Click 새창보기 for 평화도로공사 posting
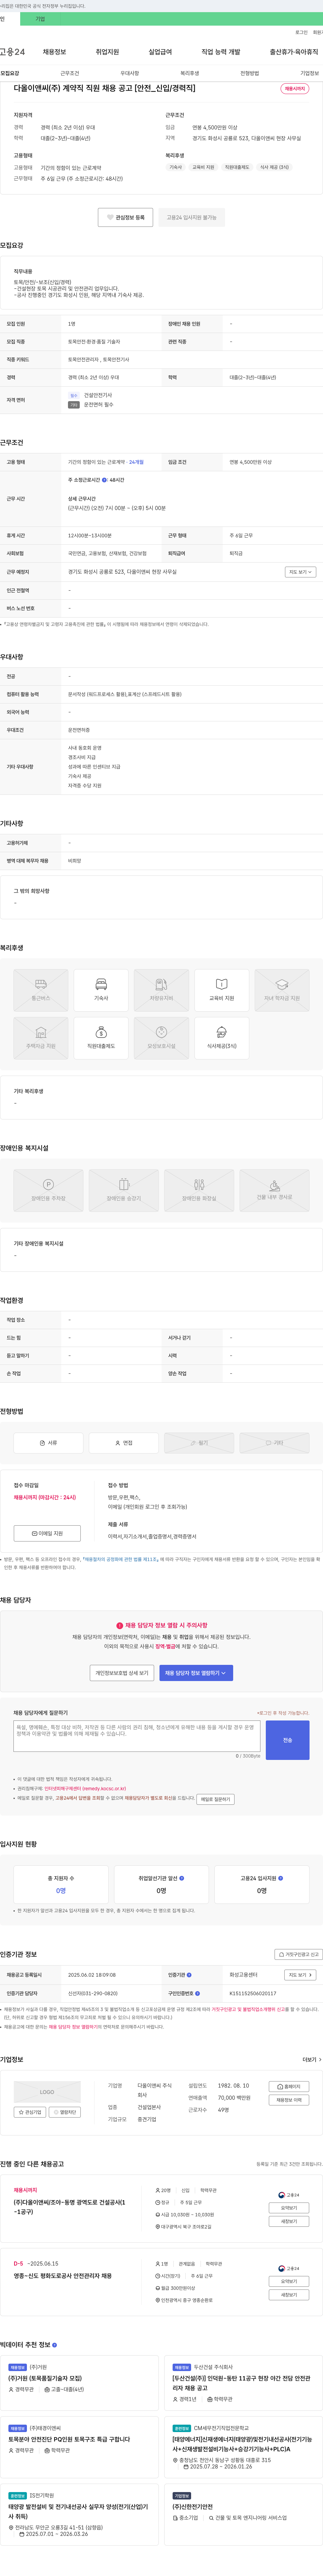 pyautogui.click(x=289, y=2295)
